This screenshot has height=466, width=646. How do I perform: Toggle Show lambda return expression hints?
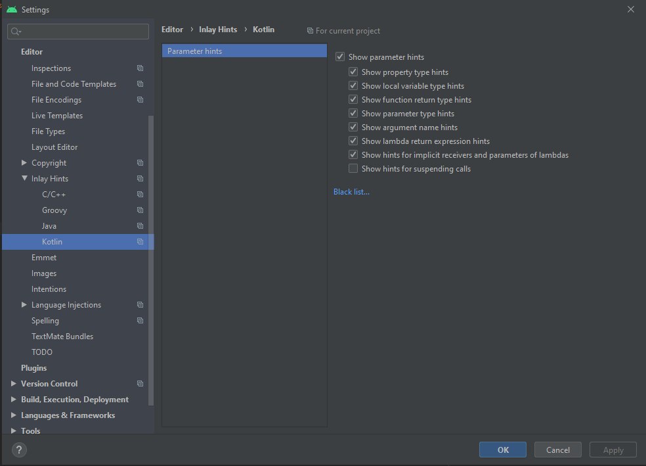pyautogui.click(x=353, y=141)
